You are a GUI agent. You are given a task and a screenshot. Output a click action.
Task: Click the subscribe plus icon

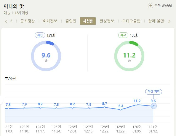pyautogui.click(x=151, y=6)
